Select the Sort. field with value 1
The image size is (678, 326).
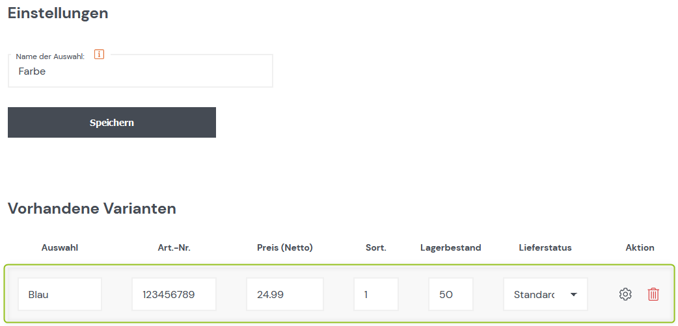[375, 294]
